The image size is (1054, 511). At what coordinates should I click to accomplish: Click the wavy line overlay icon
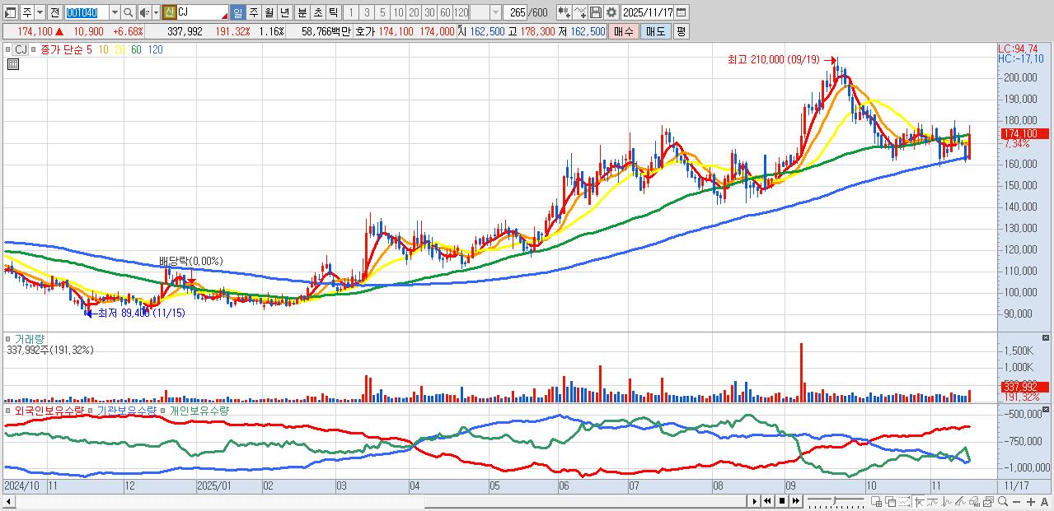[932, 501]
